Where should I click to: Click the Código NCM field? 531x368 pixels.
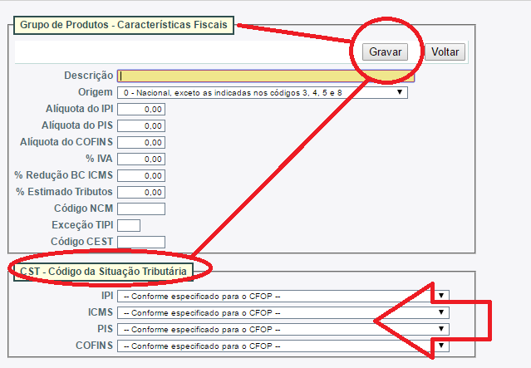141,209
